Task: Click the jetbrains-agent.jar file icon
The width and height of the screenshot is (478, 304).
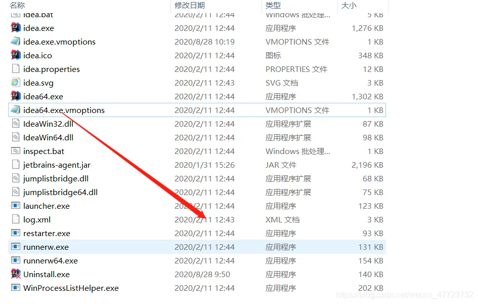Action: pyautogui.click(x=16, y=165)
